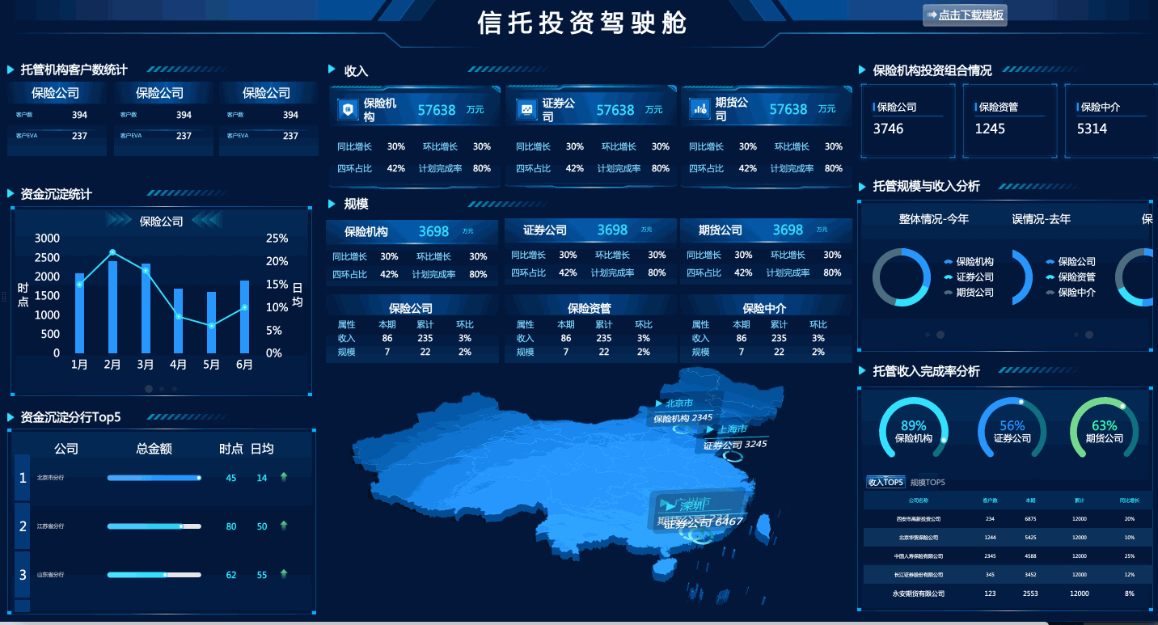Select the larger carousel dot under 整体情况-今年 donut

940,335
